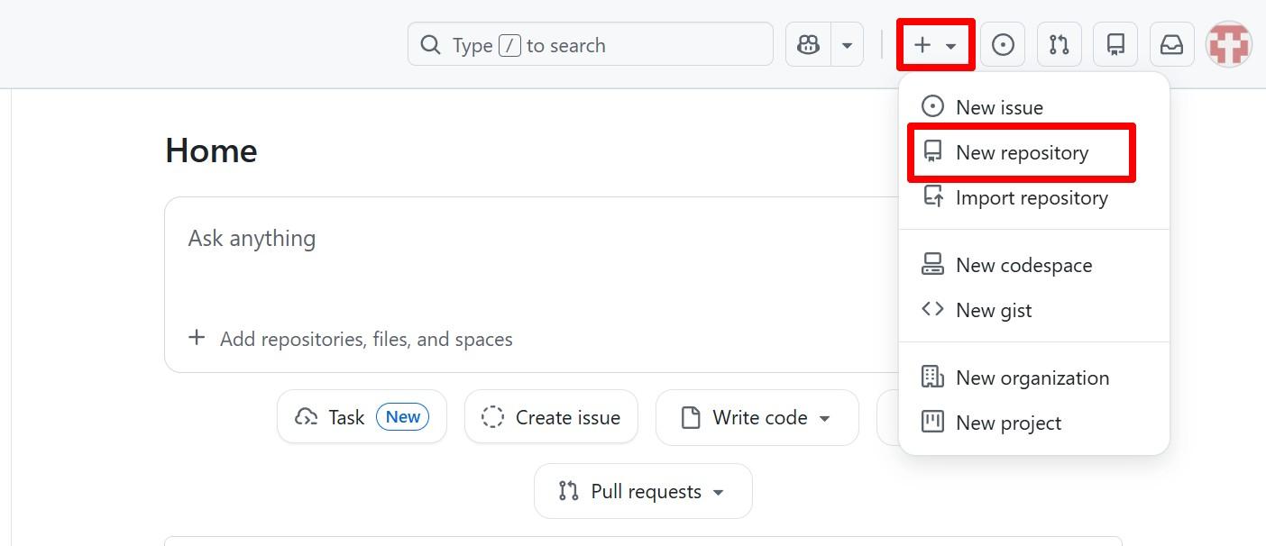1266x546 pixels.
Task: Expand the Copilot dropdown arrow
Action: 847,45
